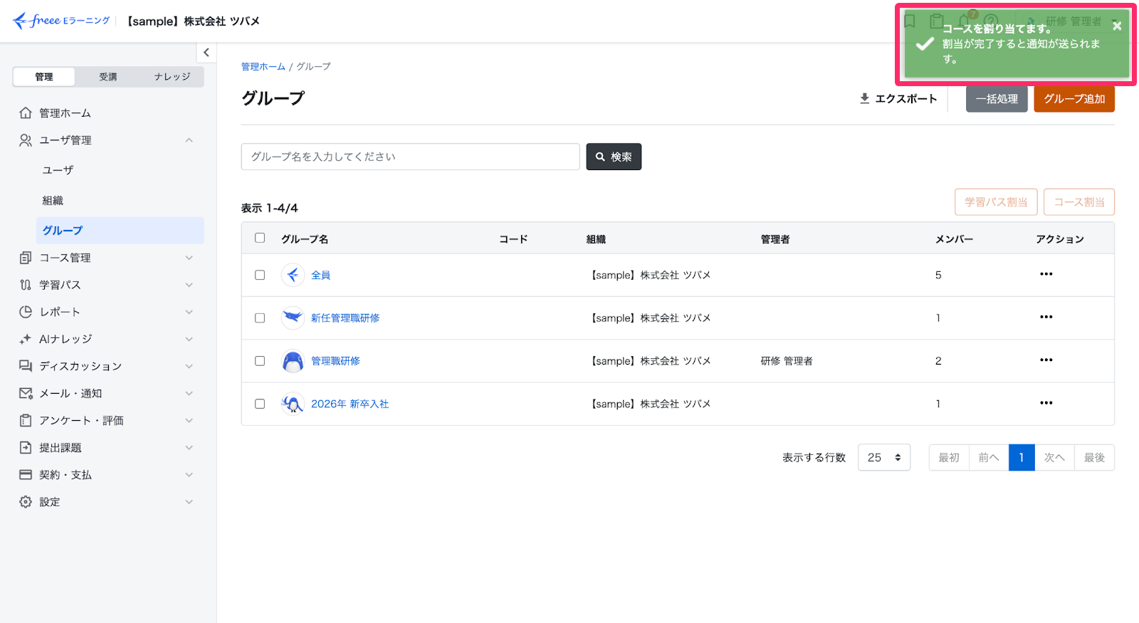Screen dimensions: 1139x623
Task: Click the submission icon for 提出課題
Action: coord(26,448)
